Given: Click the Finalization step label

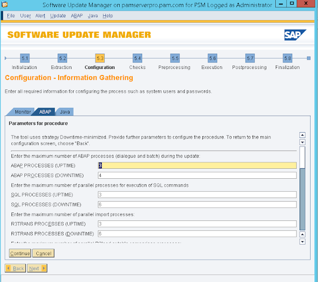Looking at the screenshot, I should [288, 68].
